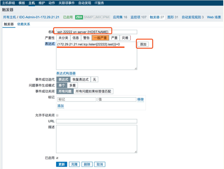Open the 表达式构造器 link
224x169 pixels.
[66, 73]
